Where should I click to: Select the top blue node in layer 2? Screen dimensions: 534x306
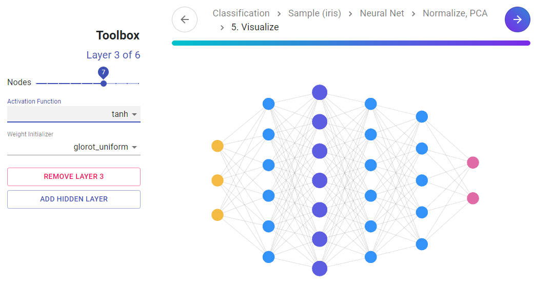pyautogui.click(x=269, y=104)
